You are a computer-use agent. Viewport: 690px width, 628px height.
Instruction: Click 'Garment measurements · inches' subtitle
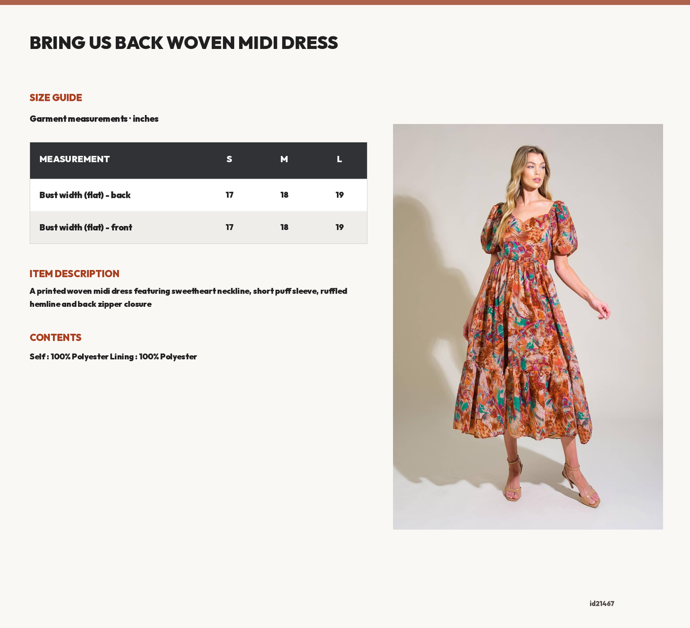[x=94, y=119]
